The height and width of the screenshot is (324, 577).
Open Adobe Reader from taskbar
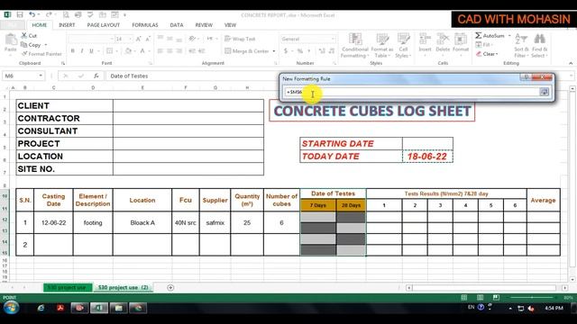tap(60, 308)
